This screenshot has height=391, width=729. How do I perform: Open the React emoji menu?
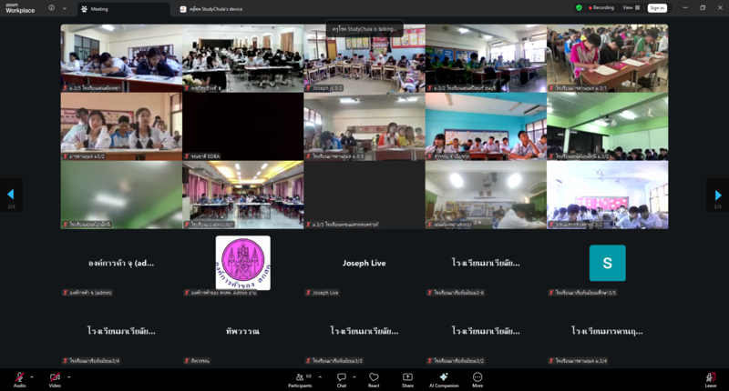tap(374, 380)
